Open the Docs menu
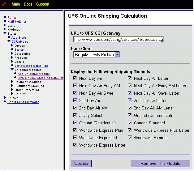 click(x=28, y=4)
